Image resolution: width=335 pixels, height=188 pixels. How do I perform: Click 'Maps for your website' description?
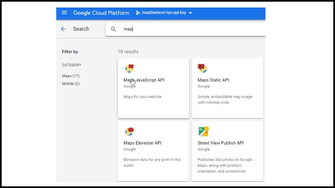[142, 97]
